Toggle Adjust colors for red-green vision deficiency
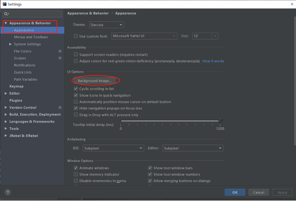The height and width of the screenshot is (201, 296). tap(76, 61)
